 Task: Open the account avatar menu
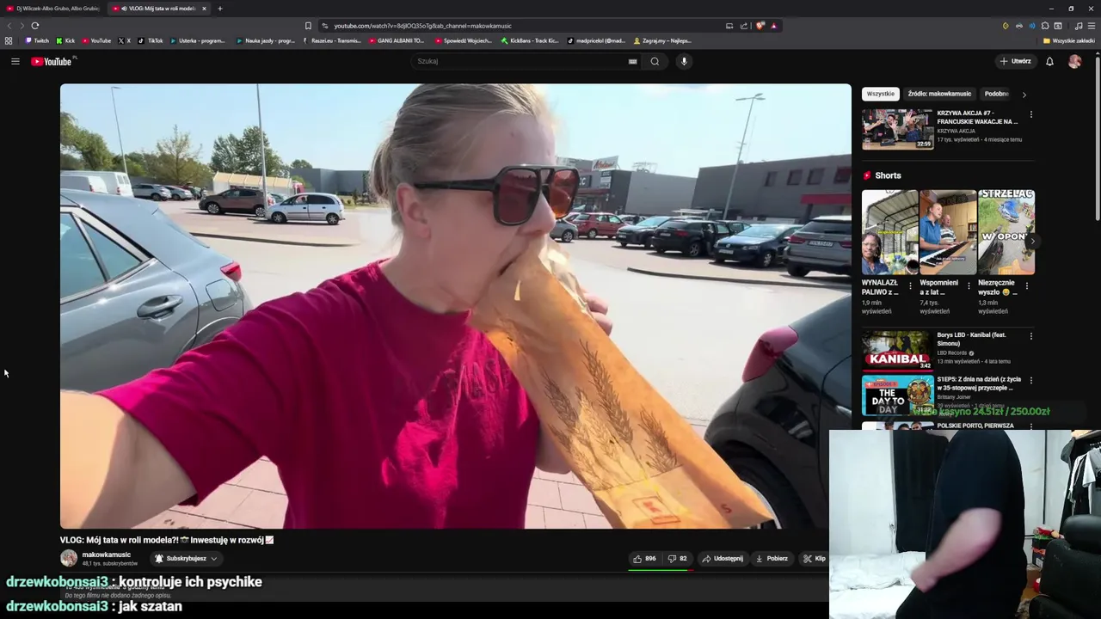click(x=1074, y=61)
